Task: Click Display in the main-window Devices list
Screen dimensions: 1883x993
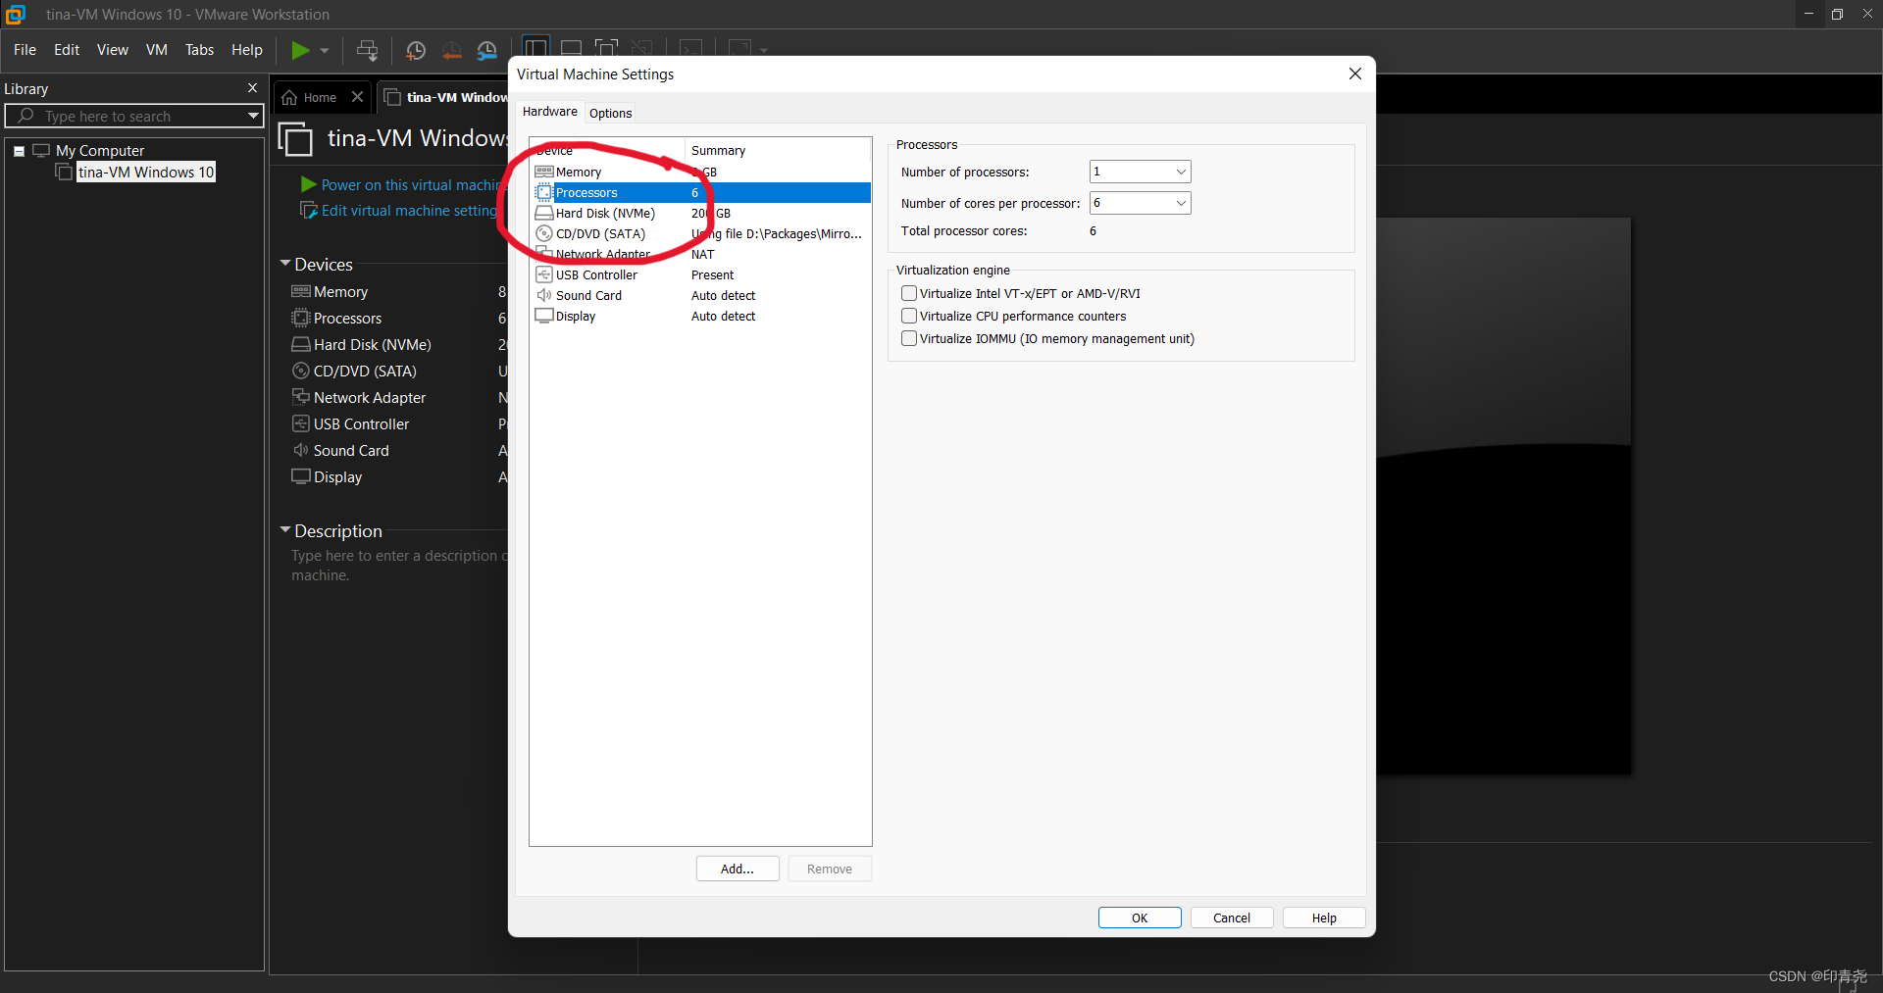Action: point(337,477)
